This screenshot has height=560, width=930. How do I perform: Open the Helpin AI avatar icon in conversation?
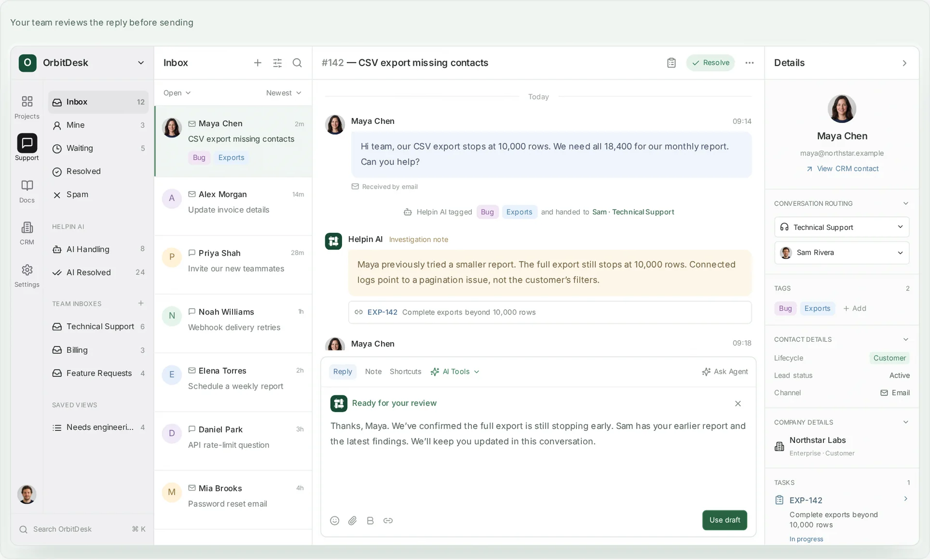pos(333,241)
